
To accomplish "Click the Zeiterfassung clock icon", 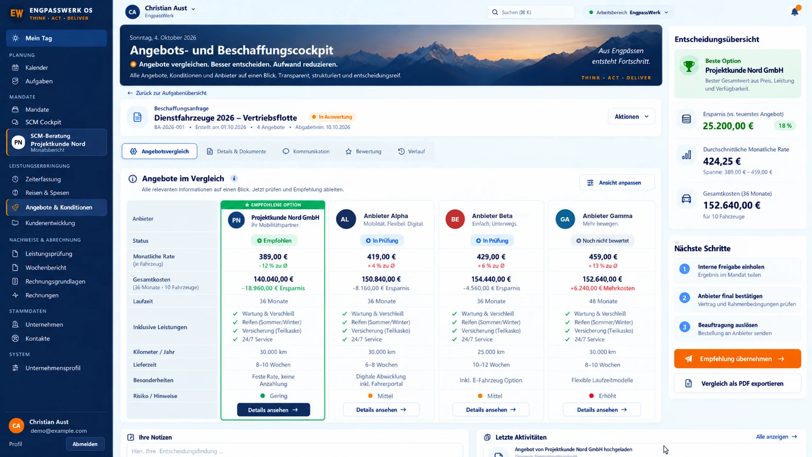I will [x=16, y=179].
